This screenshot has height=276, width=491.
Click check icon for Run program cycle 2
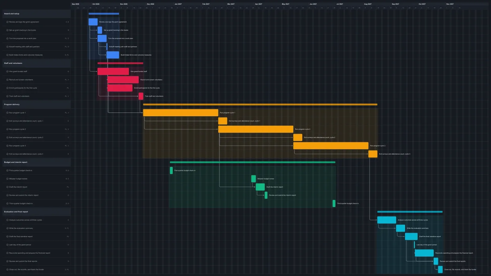coord(7,129)
